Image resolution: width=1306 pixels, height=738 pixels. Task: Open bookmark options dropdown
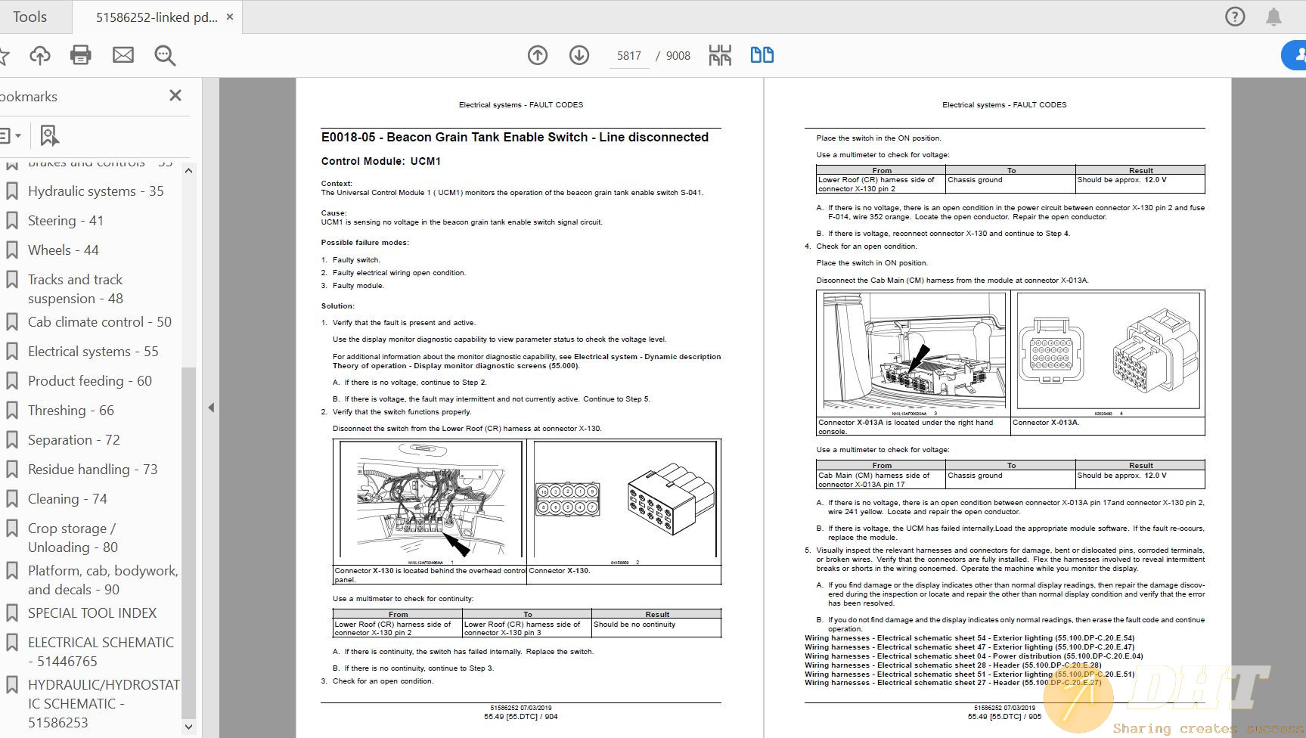(11, 136)
